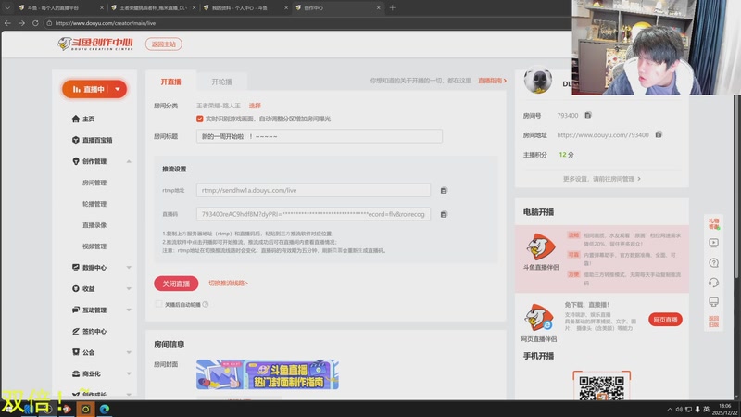The image size is (741, 417).
Task: Open the help question mark icon in right toolbar
Action: pos(713,263)
